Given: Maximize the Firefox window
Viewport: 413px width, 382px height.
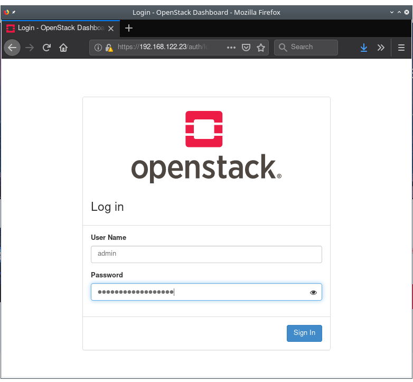Looking at the screenshot, I should [399, 12].
